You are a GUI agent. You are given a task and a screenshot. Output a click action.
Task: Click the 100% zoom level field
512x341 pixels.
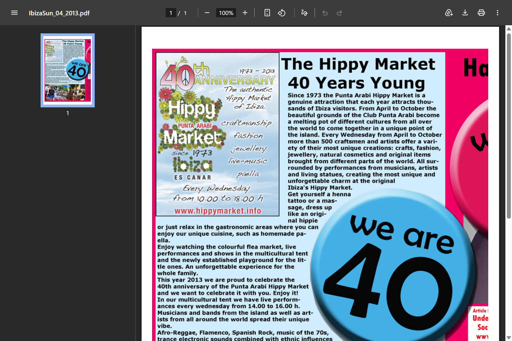point(226,13)
